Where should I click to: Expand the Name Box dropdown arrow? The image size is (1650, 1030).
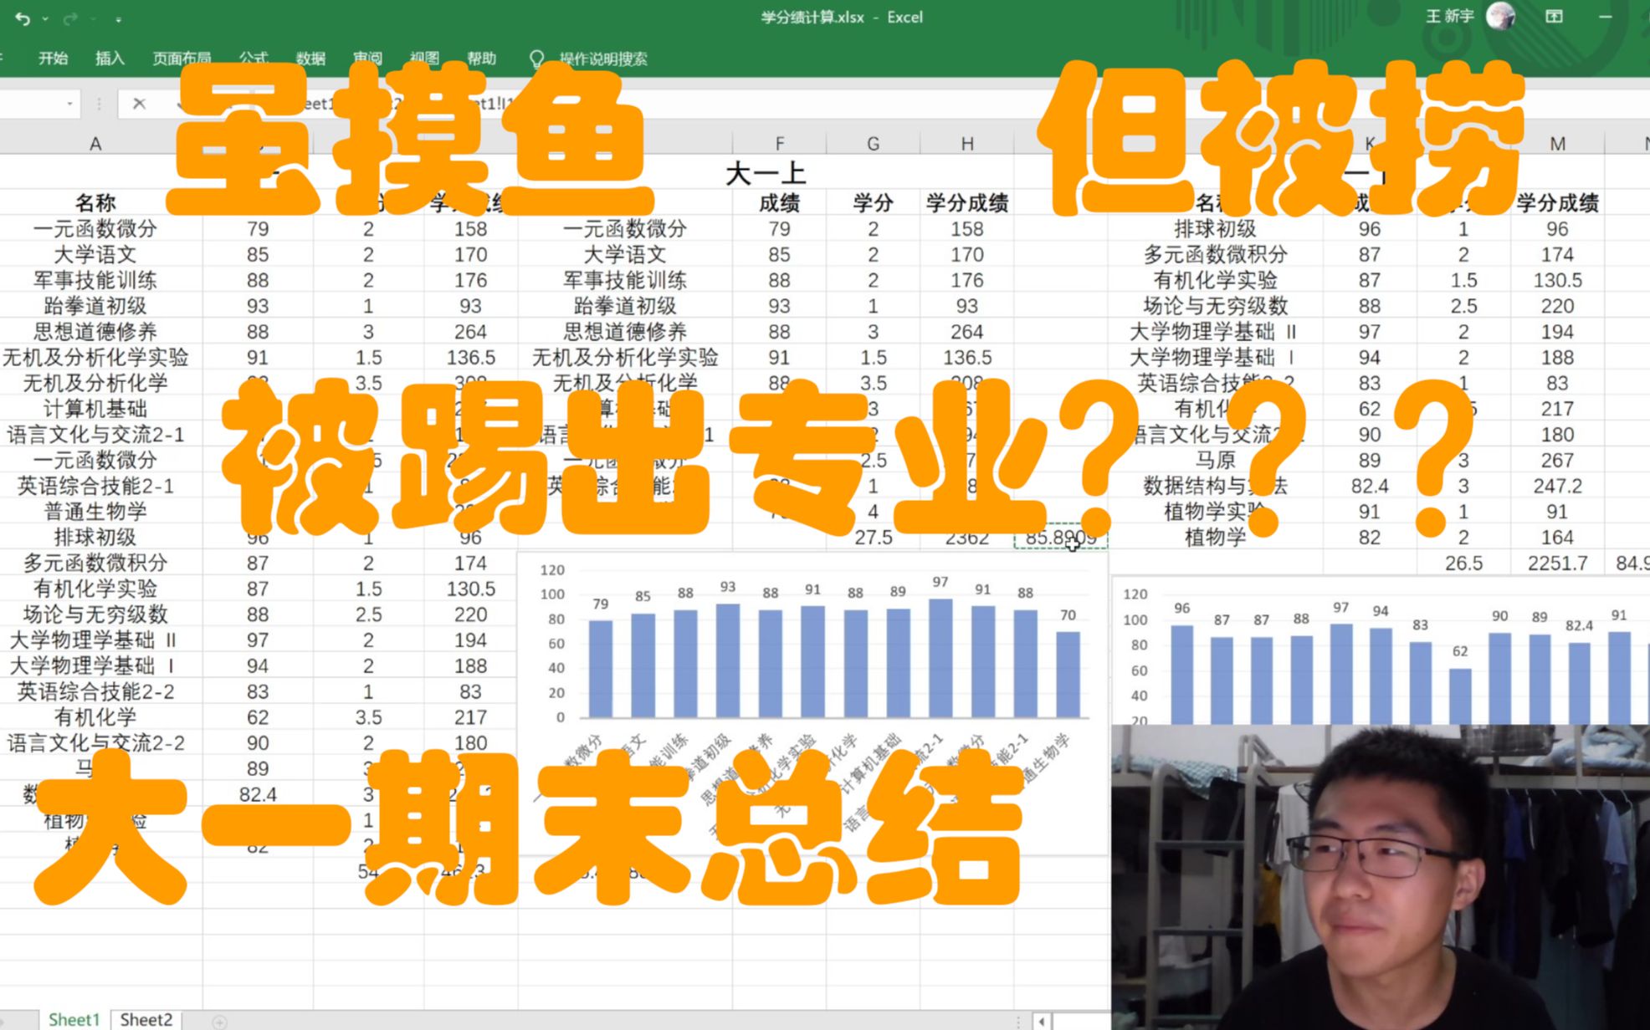[69, 104]
